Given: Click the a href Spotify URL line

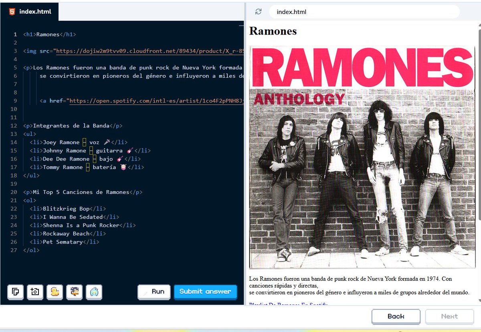Looking at the screenshot, I should 141,101.
